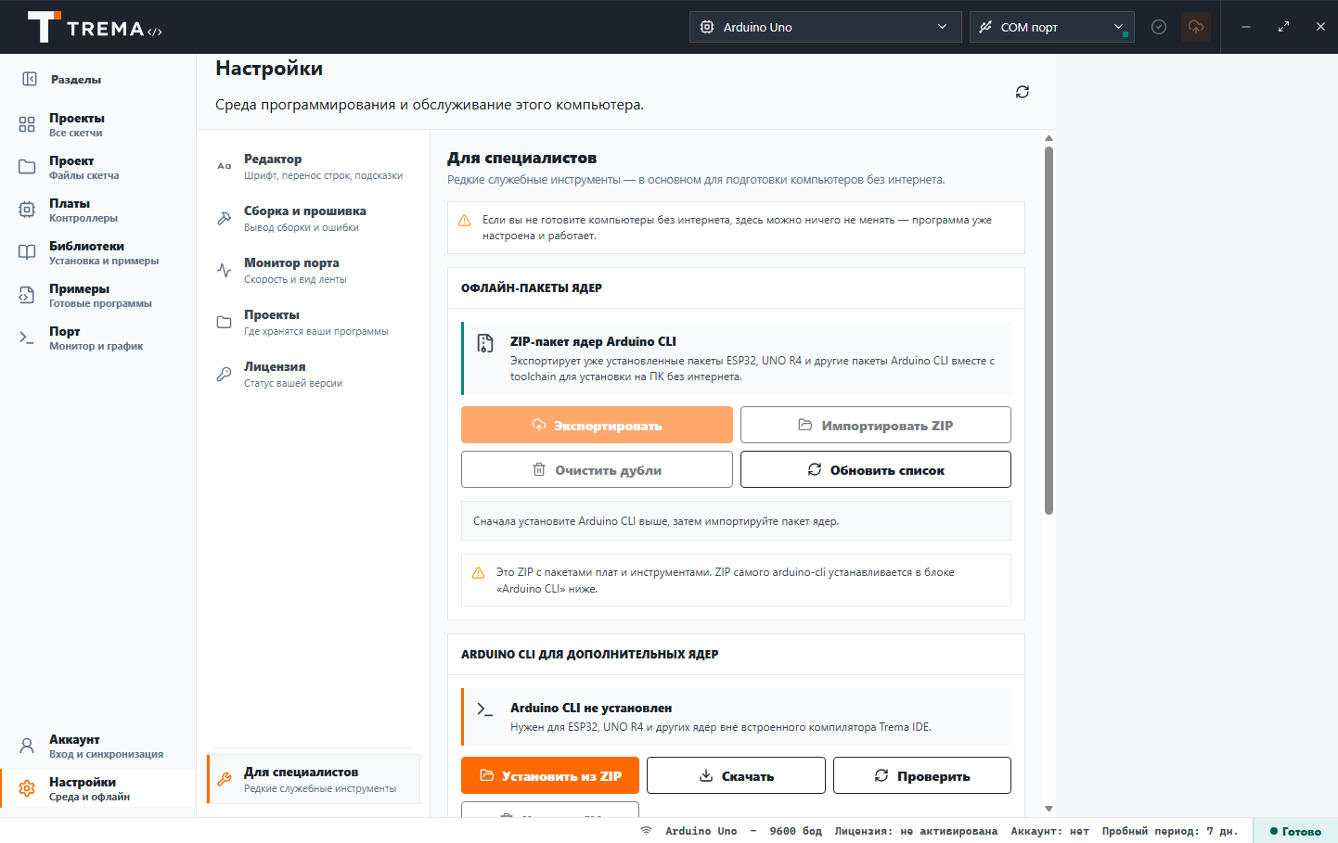Click the upload sketch cloud icon
Viewport: 1338px width, 843px height.
1196,27
